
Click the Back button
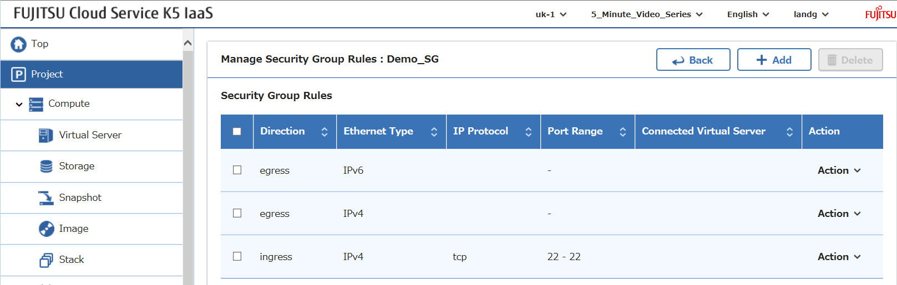point(693,60)
